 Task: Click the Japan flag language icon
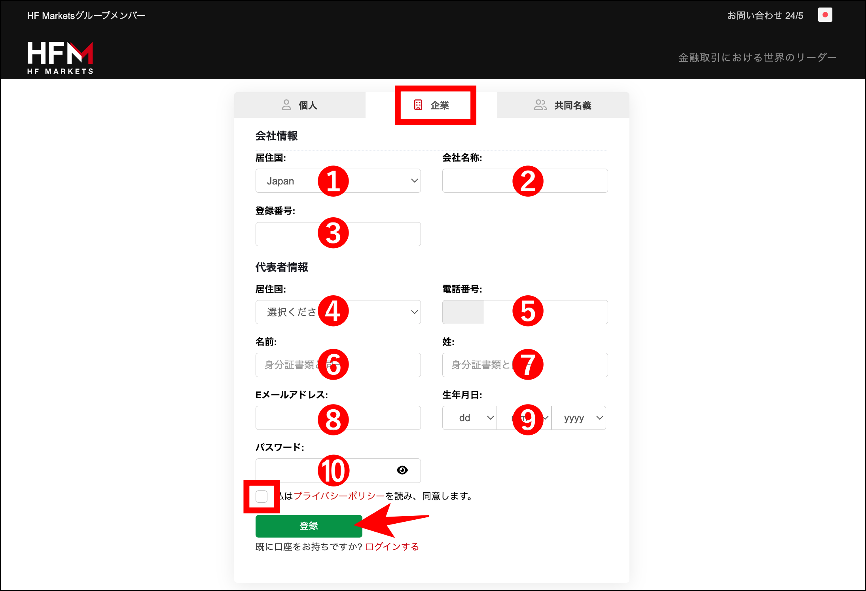click(825, 15)
